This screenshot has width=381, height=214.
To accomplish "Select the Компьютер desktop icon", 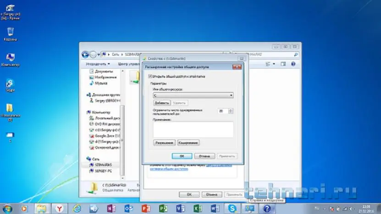I will pyautogui.click(x=10, y=59).
